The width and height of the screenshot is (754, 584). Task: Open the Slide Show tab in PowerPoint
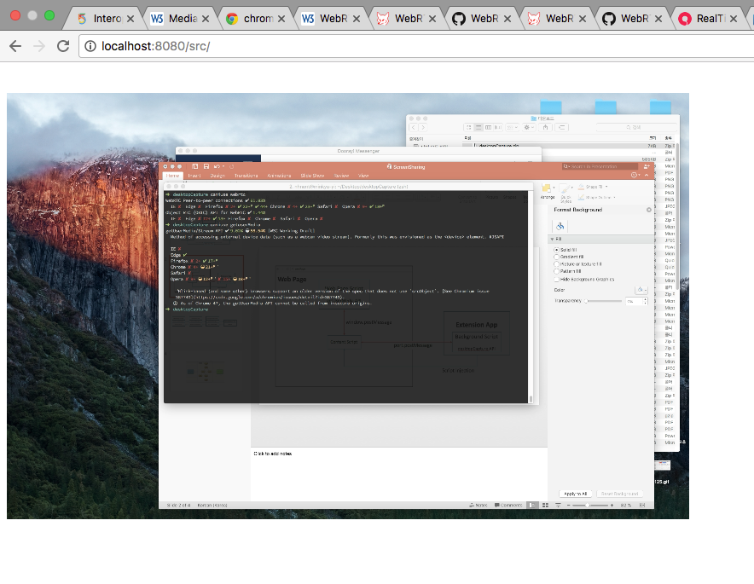(x=312, y=176)
